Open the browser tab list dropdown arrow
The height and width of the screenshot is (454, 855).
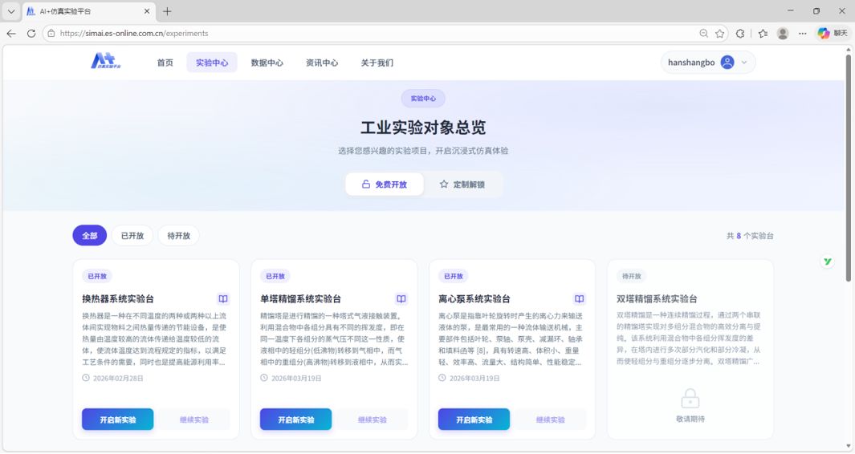11,11
